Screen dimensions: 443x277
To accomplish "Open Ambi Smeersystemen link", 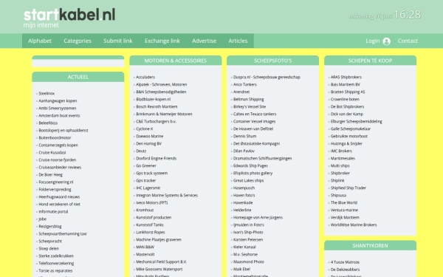I will point(58,108).
